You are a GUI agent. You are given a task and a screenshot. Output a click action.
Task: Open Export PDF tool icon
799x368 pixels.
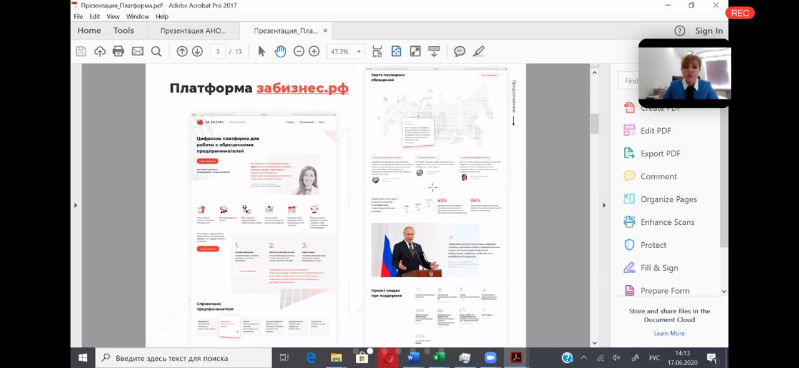pyautogui.click(x=629, y=154)
